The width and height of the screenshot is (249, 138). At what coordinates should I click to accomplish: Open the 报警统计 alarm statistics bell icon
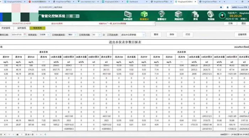point(161,16)
